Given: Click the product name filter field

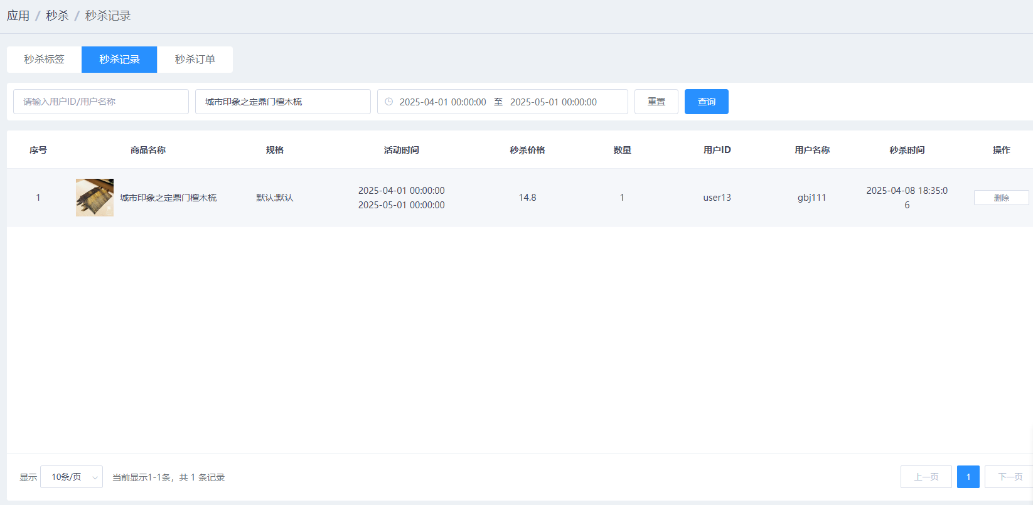Looking at the screenshot, I should click(282, 102).
